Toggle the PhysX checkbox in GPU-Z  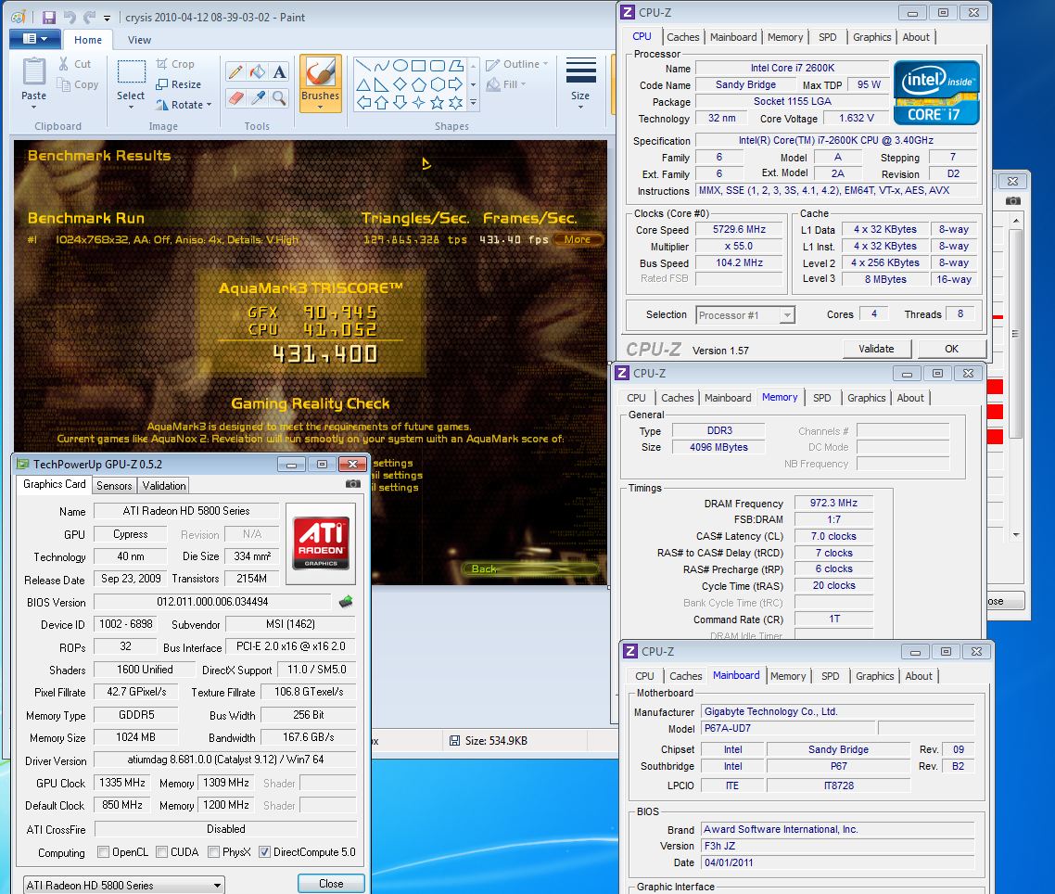(x=213, y=851)
